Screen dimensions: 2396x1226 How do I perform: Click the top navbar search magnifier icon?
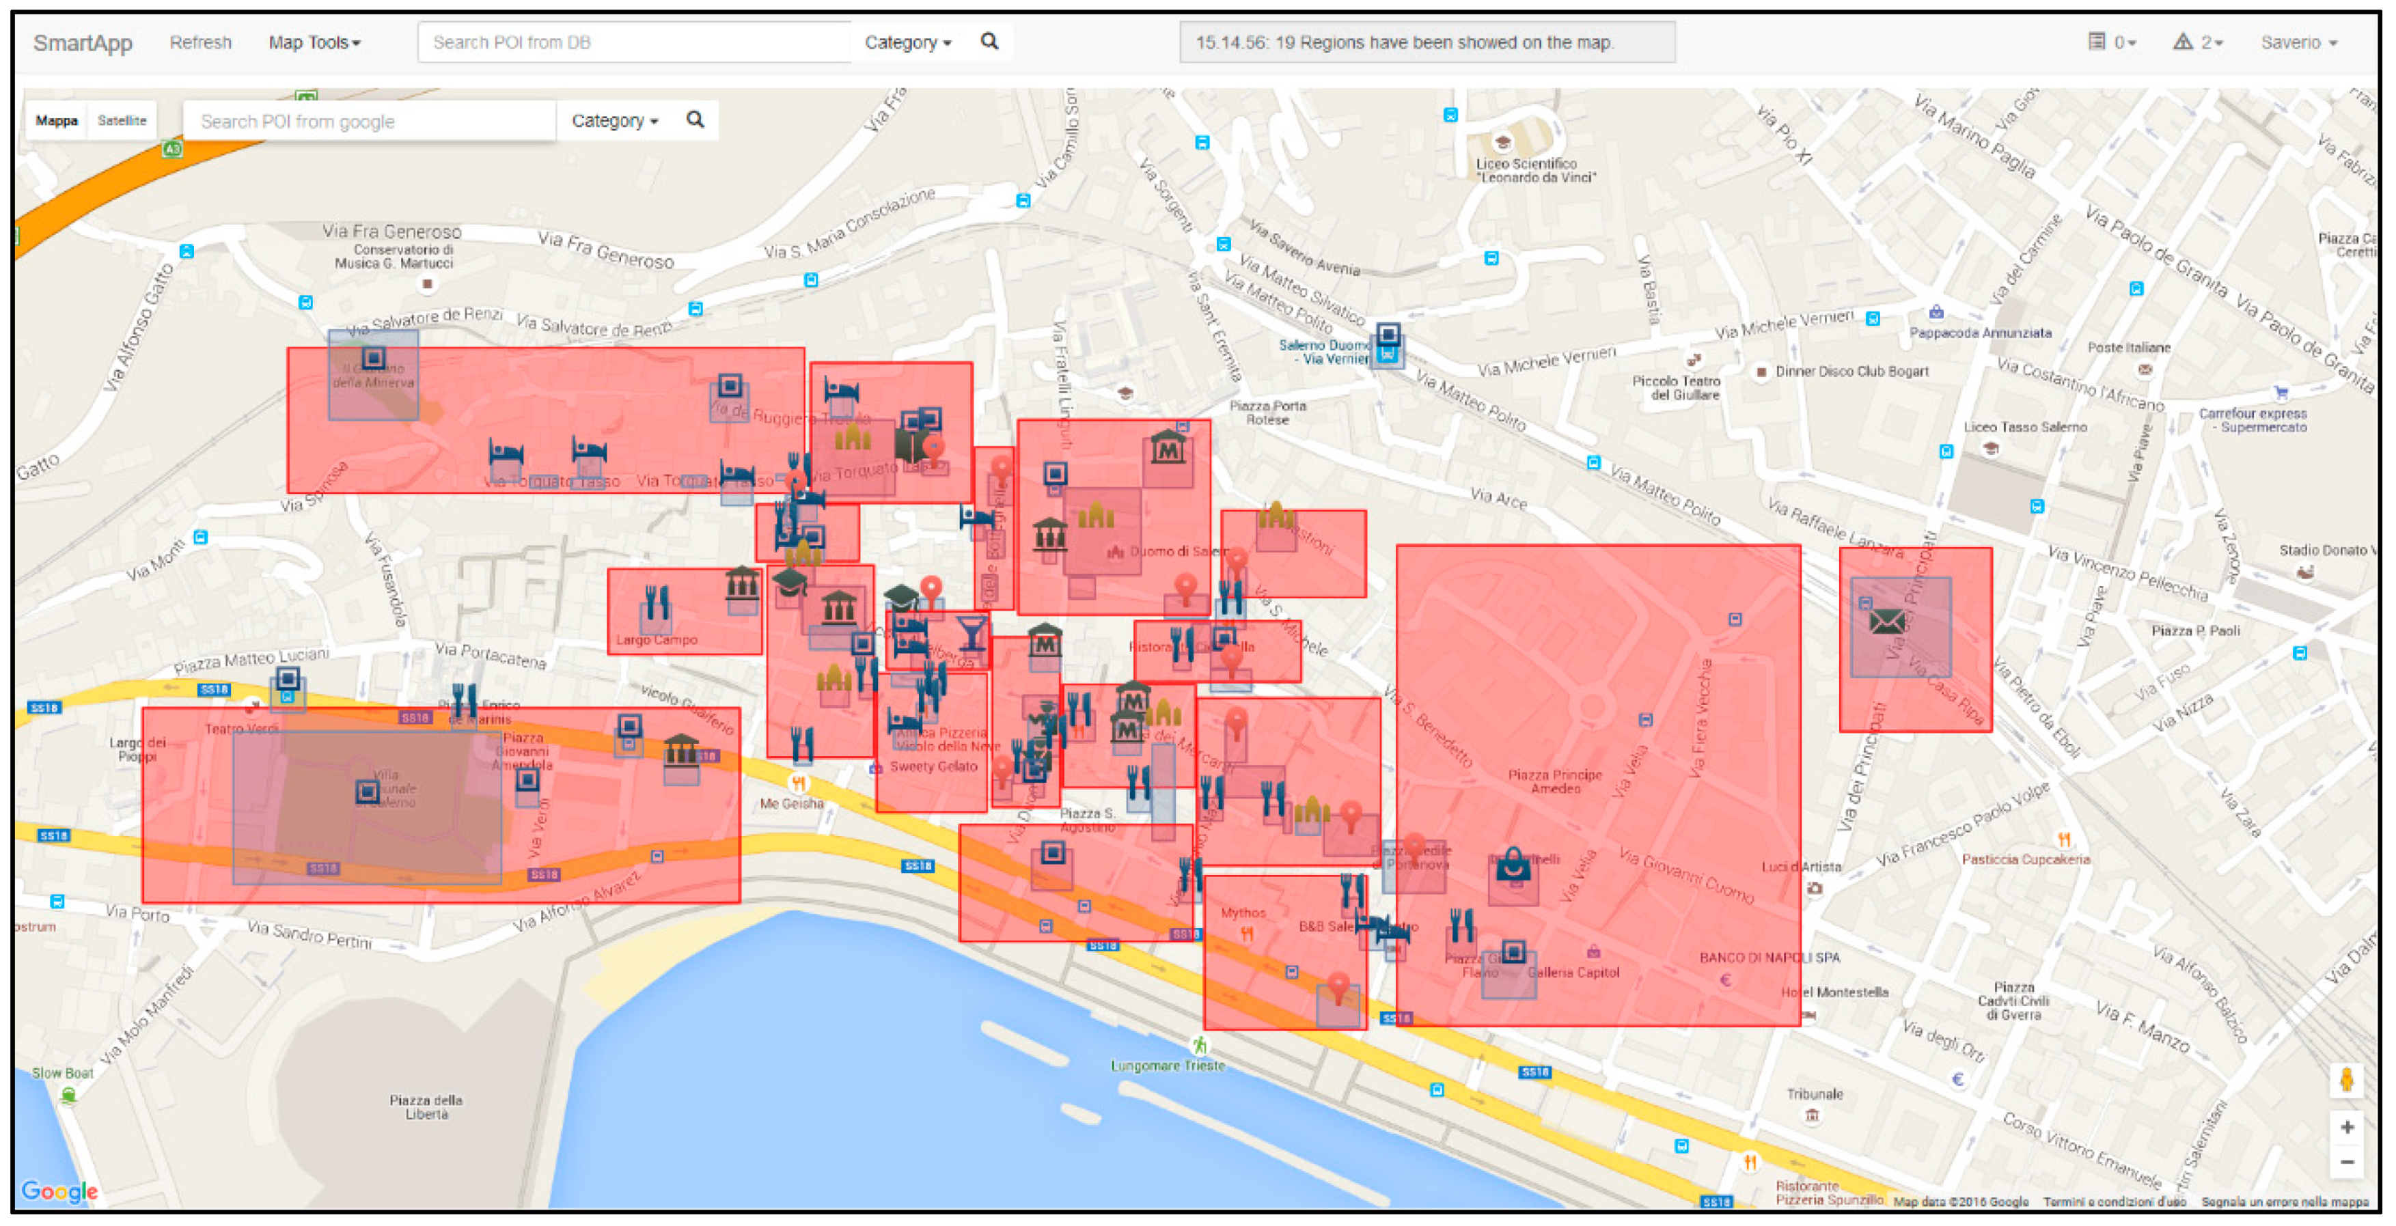pos(989,42)
